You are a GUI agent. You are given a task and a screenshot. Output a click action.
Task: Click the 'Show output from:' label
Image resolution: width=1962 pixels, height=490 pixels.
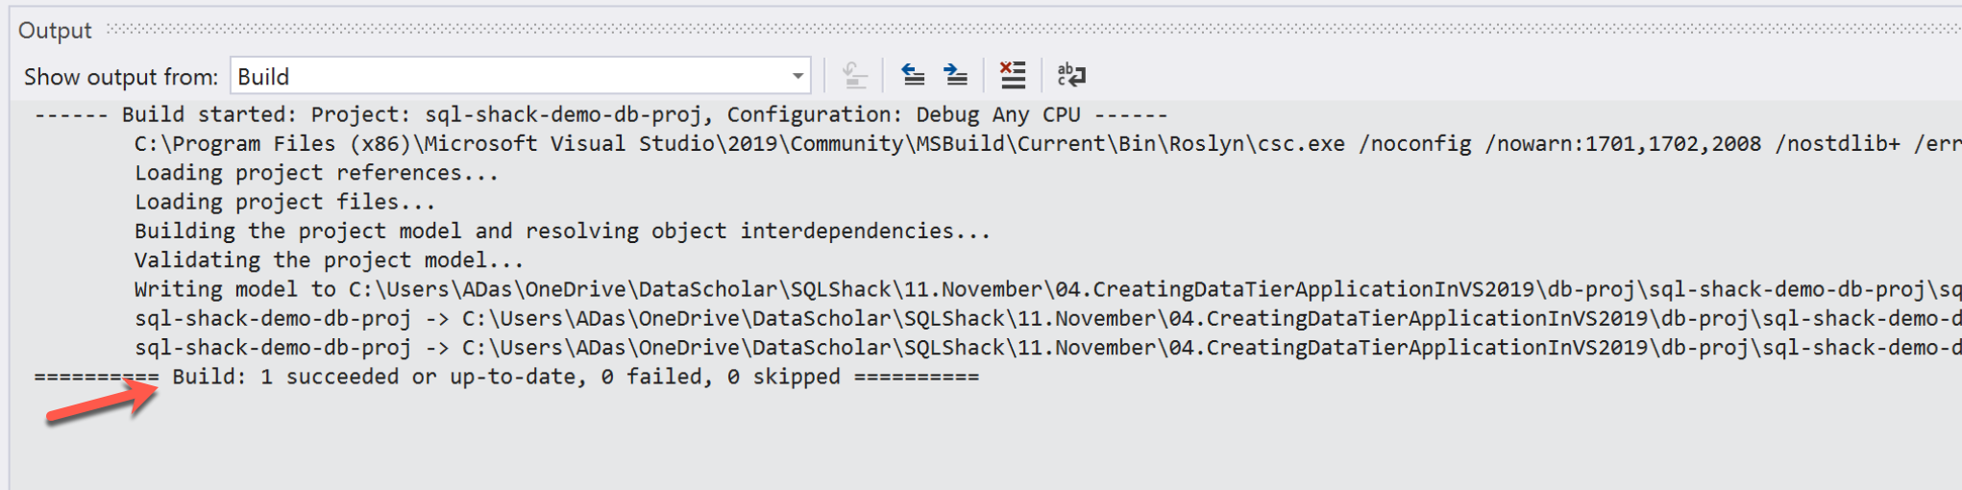[x=121, y=77]
